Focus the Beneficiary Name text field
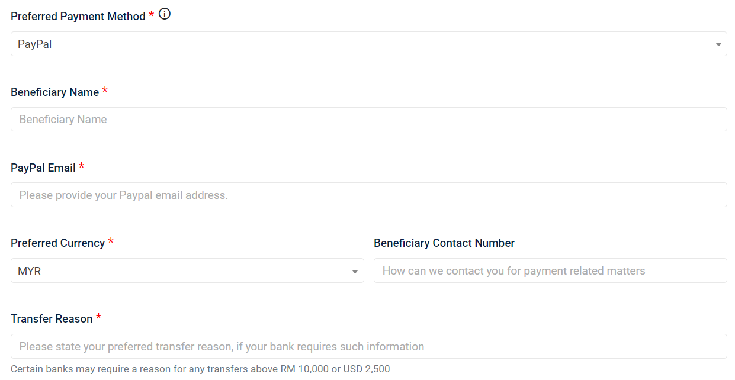 [x=368, y=119]
